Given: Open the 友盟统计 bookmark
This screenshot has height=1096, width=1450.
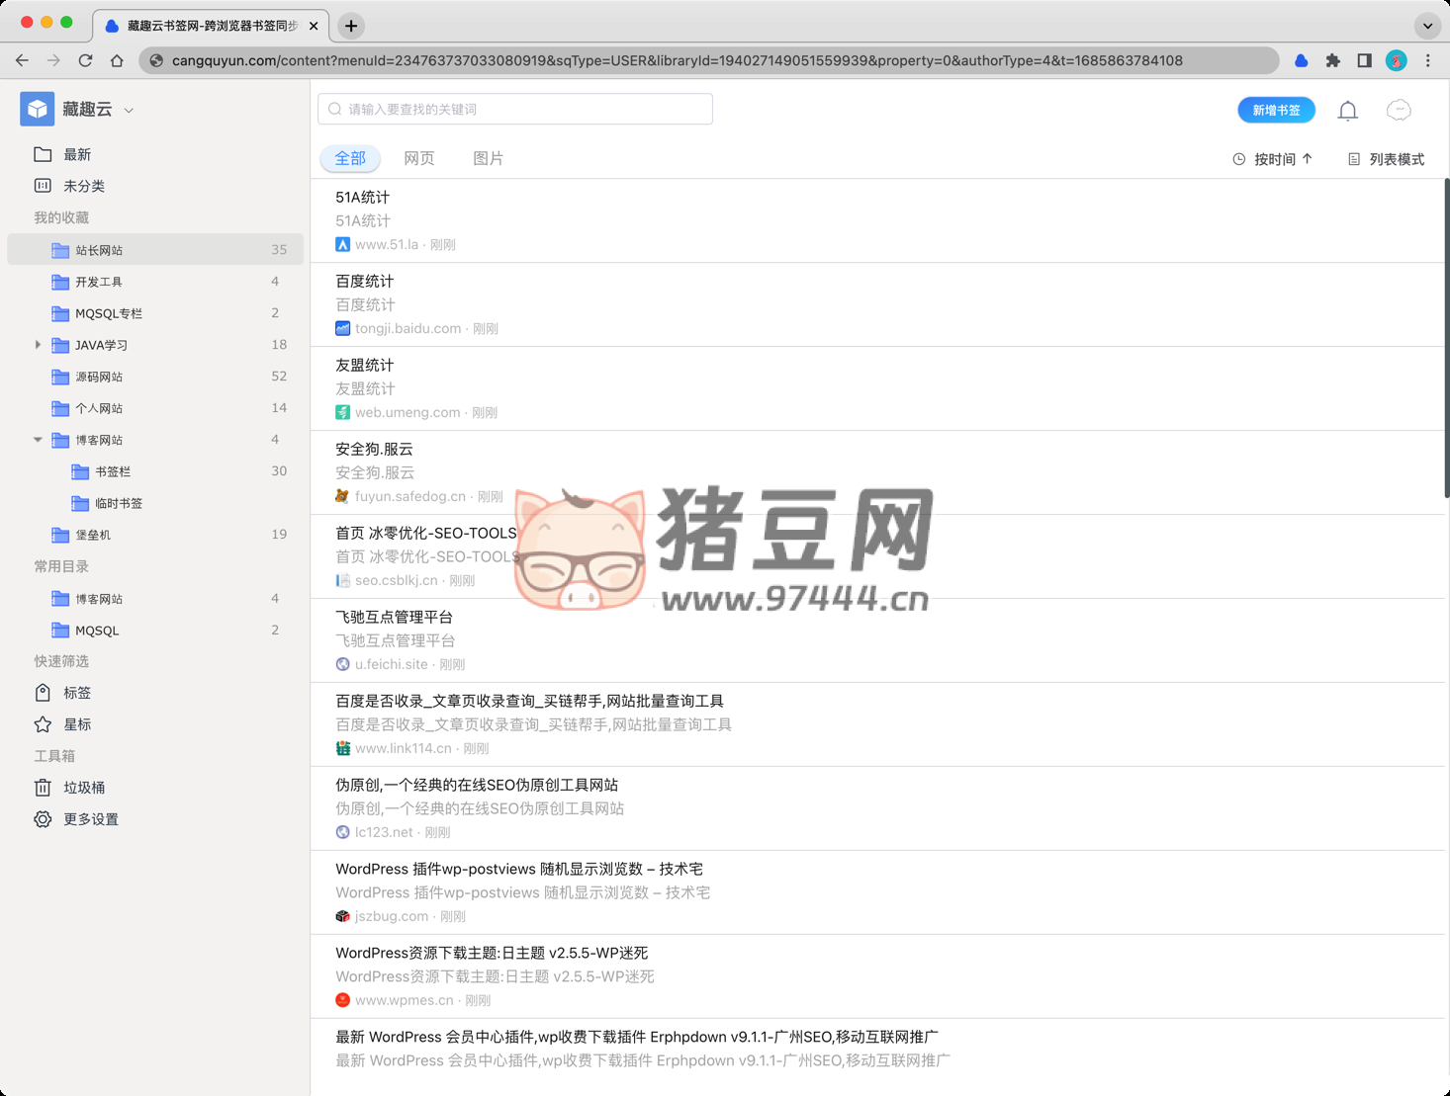Looking at the screenshot, I should point(365,366).
